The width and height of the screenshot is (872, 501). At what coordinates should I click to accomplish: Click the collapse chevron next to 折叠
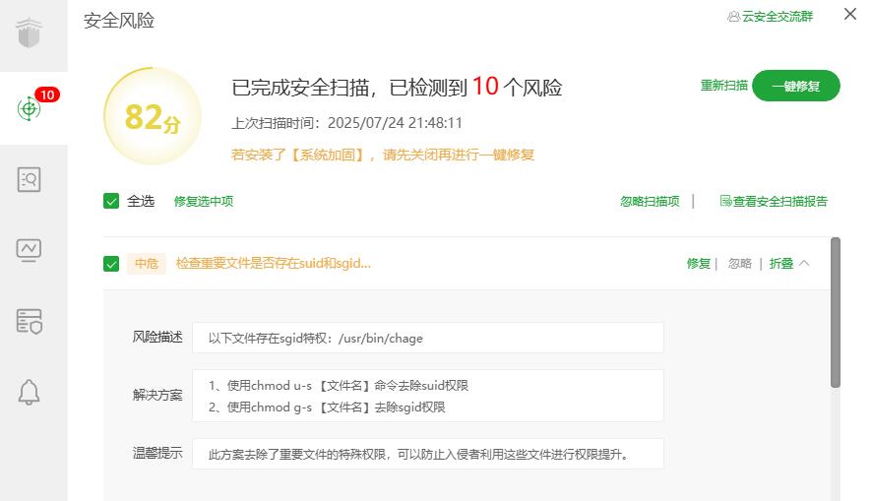coord(804,263)
